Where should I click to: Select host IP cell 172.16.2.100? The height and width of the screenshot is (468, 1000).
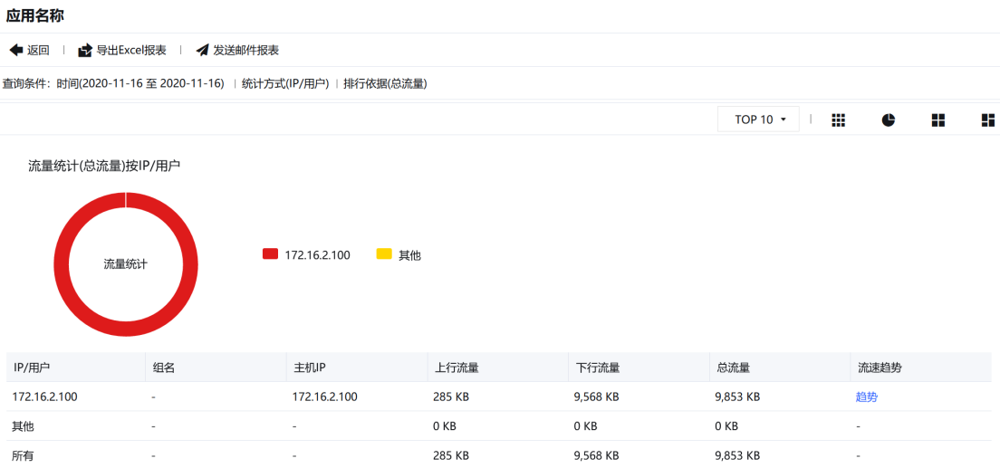pos(325,396)
